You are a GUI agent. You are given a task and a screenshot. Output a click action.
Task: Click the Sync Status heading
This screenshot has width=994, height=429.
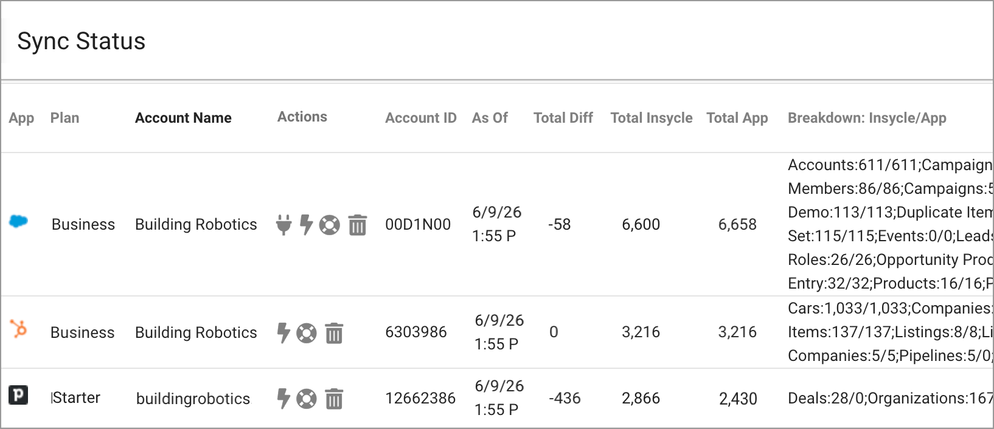tap(82, 41)
